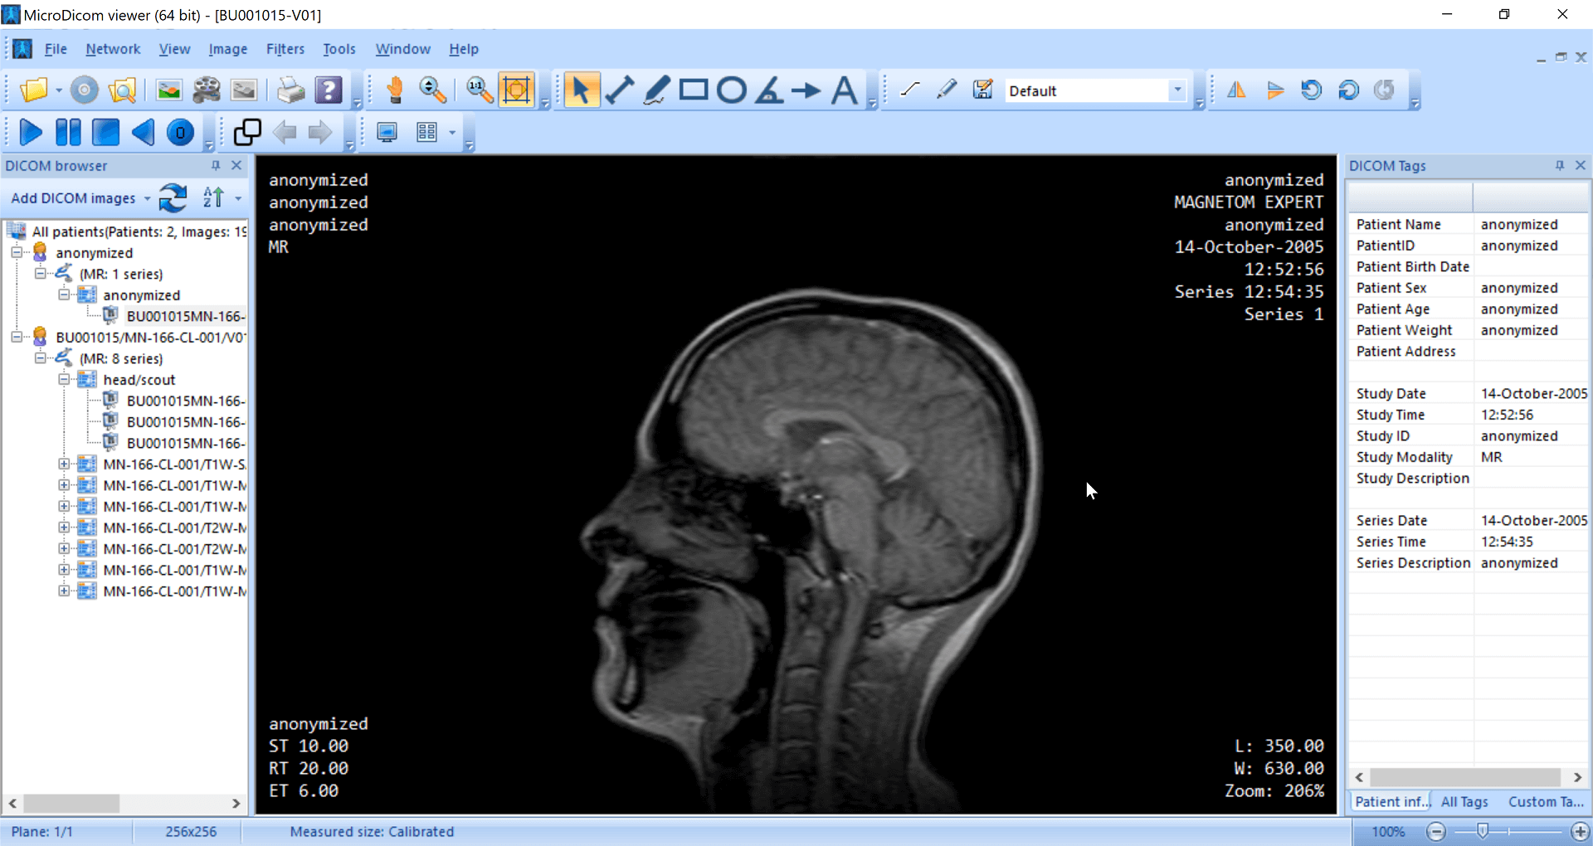The height and width of the screenshot is (846, 1593).
Task: Select the Hand pan tool
Action: point(395,90)
